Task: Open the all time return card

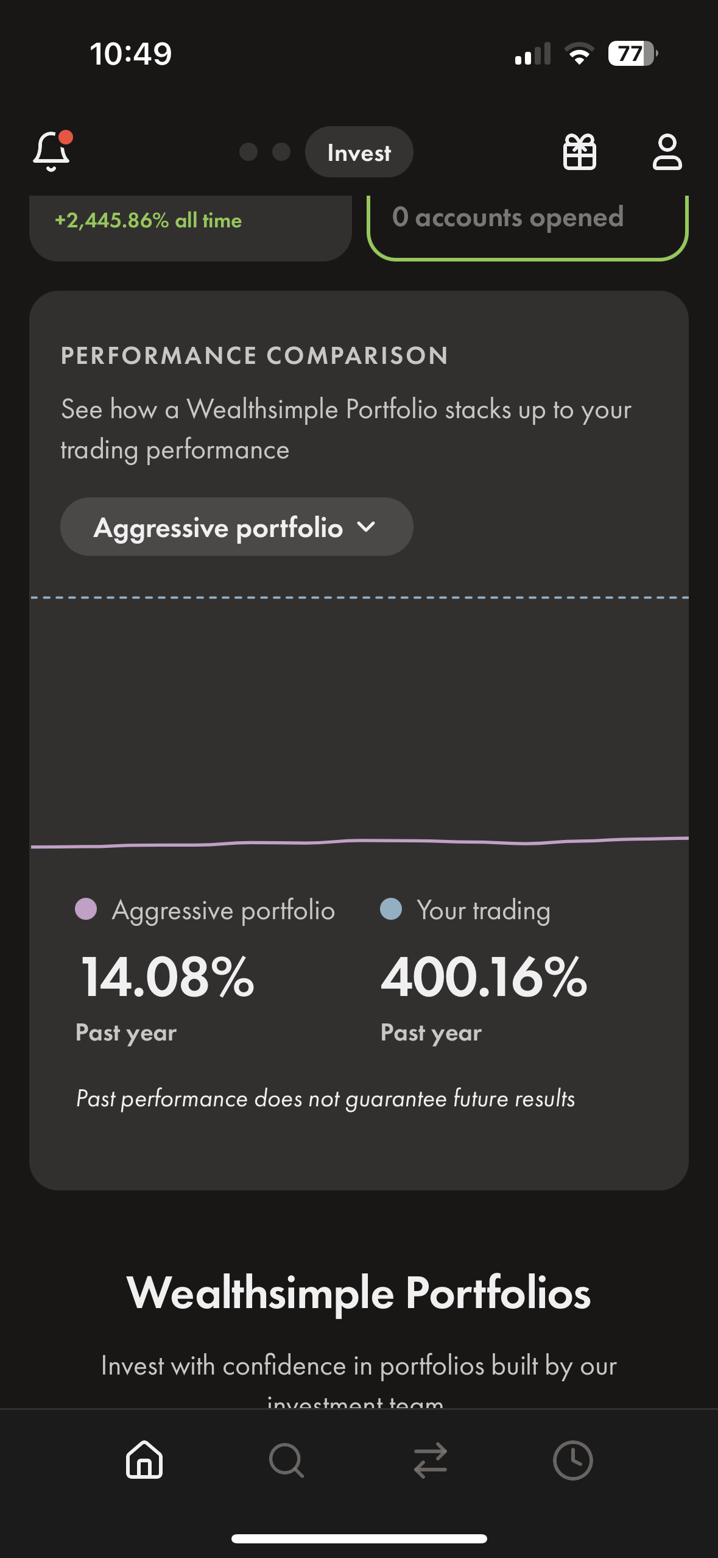Action: pos(190,226)
